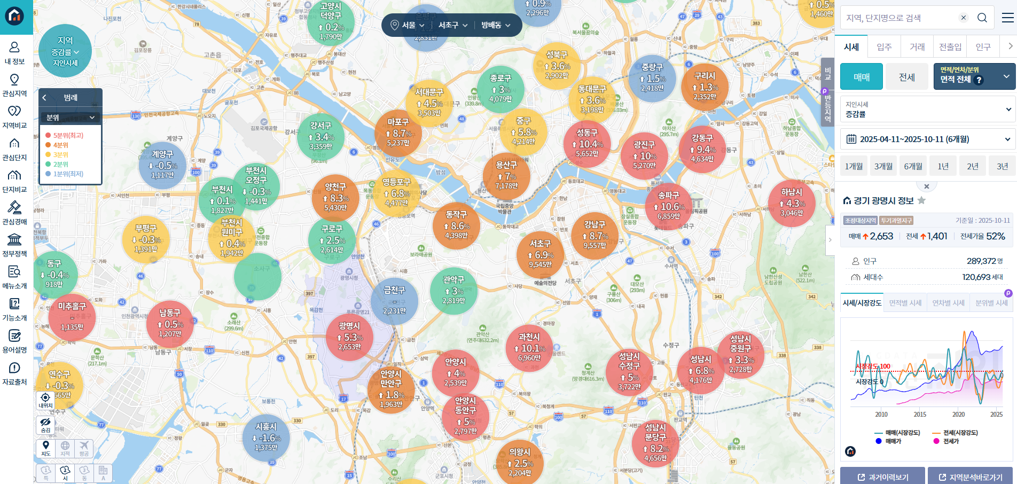Open 자료출처 data source icon
This screenshot has height=484, width=1017.
tap(14, 368)
